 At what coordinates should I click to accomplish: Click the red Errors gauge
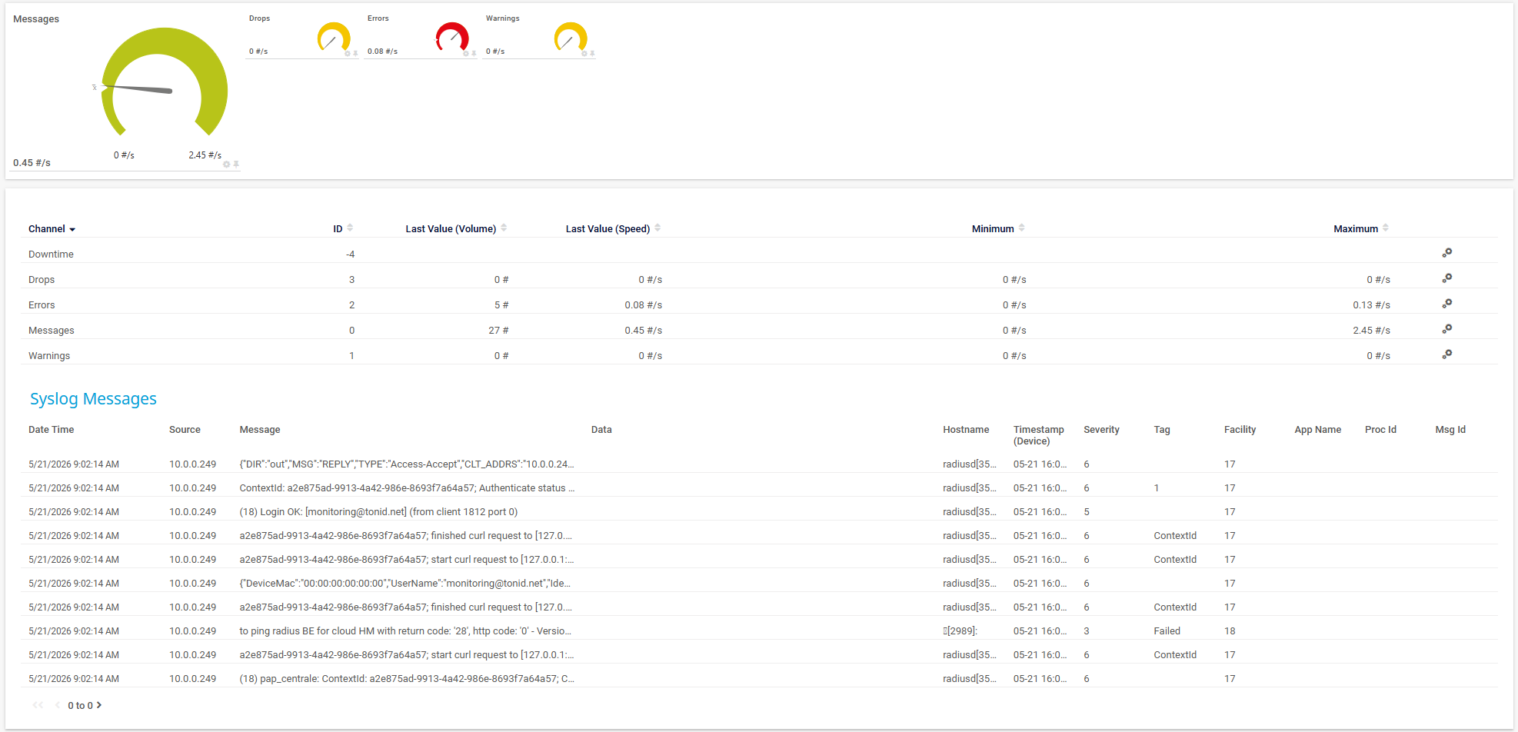(x=452, y=37)
